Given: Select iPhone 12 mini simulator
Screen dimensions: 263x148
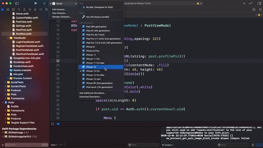Looking at the screenshot, I should pyautogui.click(x=101, y=79).
